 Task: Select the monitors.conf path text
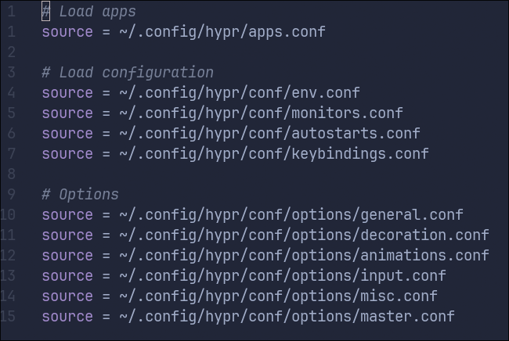(261, 113)
